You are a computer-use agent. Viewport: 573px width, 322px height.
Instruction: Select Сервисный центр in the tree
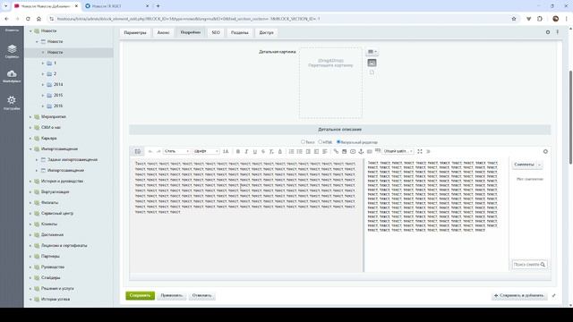pos(57,213)
